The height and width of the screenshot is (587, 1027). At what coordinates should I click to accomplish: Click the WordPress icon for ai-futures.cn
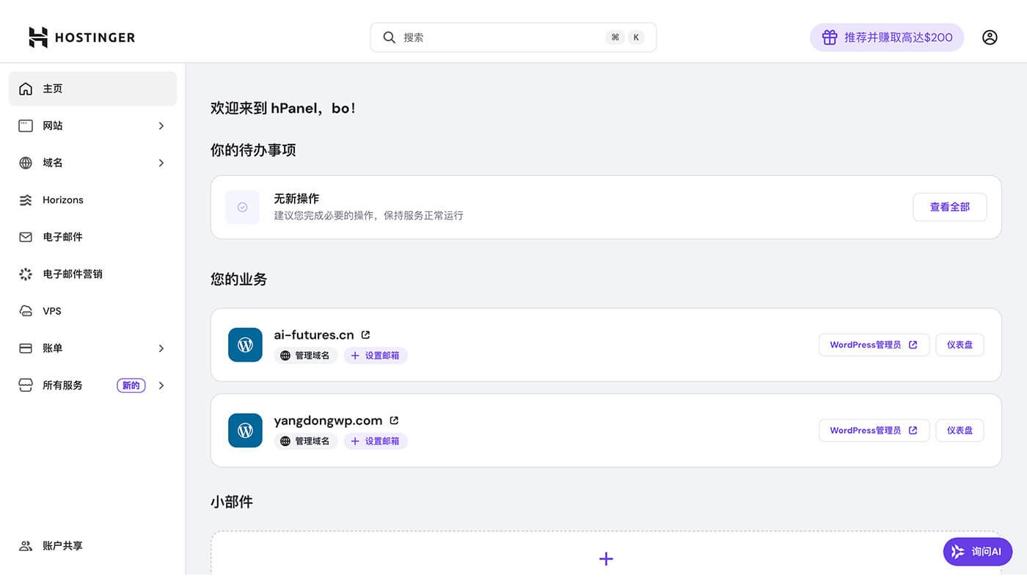click(245, 344)
